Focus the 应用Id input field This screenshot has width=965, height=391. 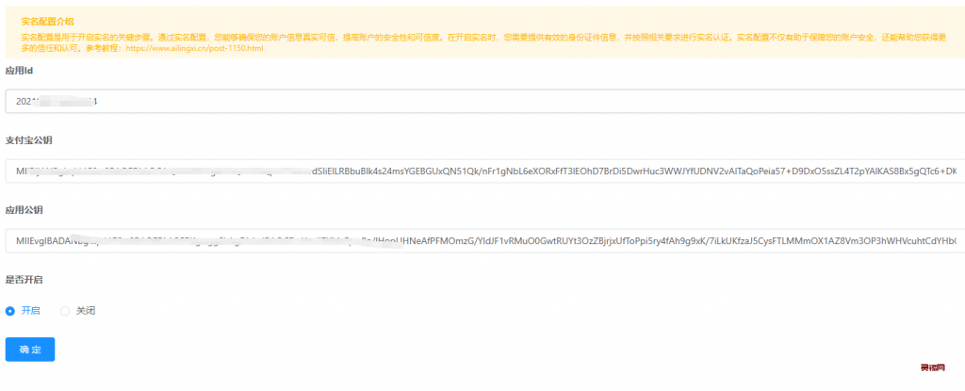(x=471, y=101)
